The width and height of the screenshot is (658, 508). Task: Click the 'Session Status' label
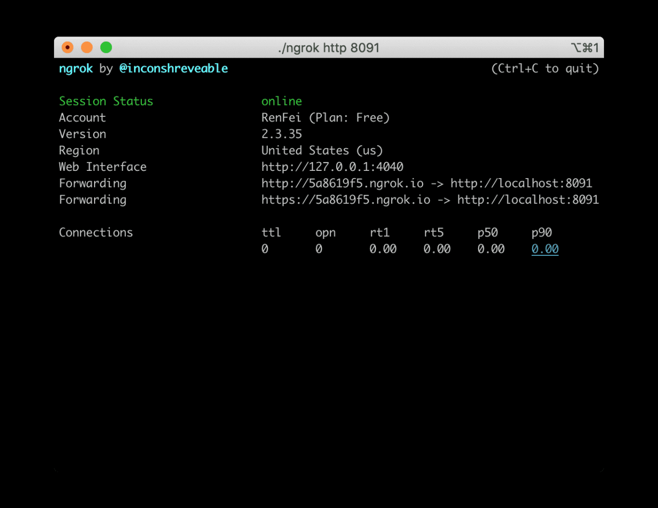click(x=106, y=101)
